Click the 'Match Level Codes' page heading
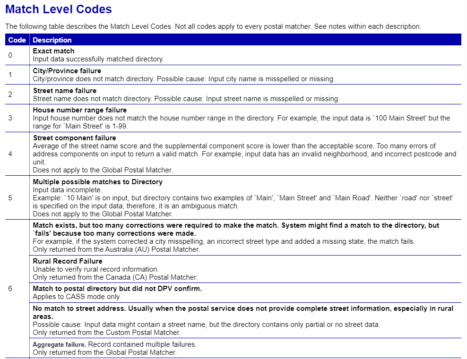 pos(59,9)
